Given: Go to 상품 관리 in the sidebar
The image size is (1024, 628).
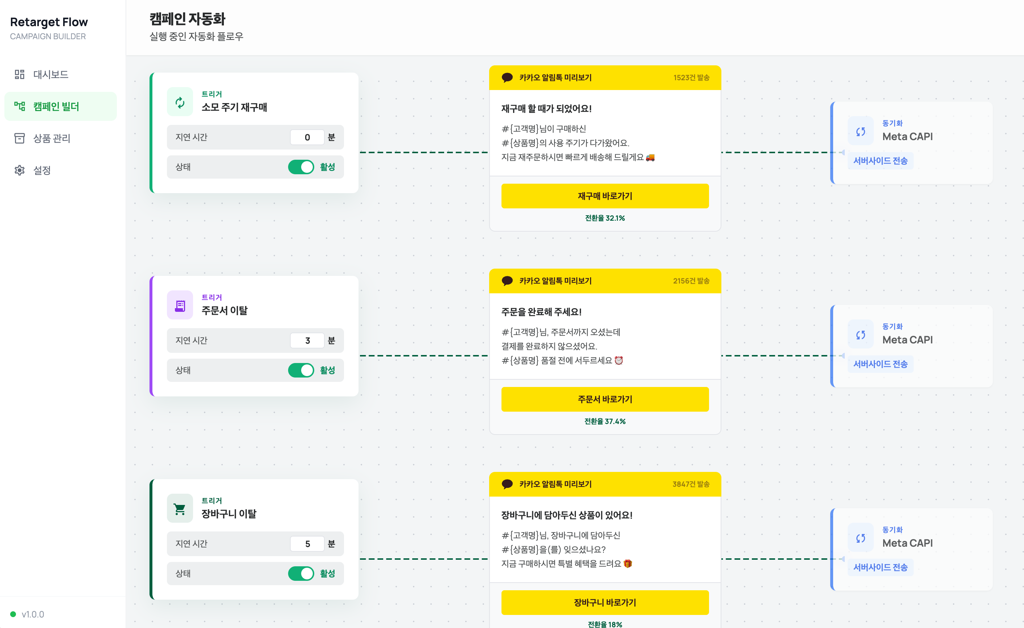Looking at the screenshot, I should [52, 138].
